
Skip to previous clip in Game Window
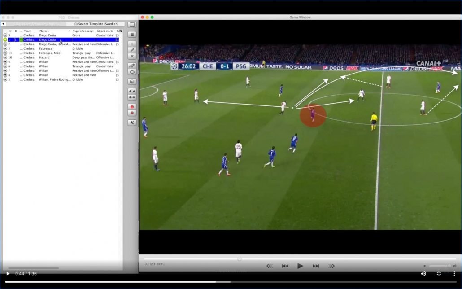click(285, 266)
